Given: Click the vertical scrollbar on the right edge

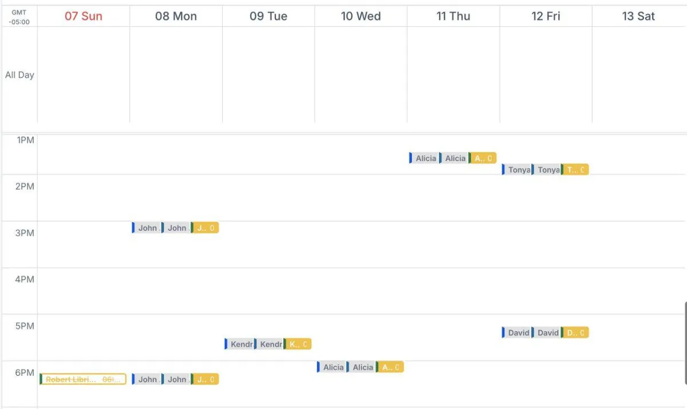Looking at the screenshot, I should pos(685,343).
